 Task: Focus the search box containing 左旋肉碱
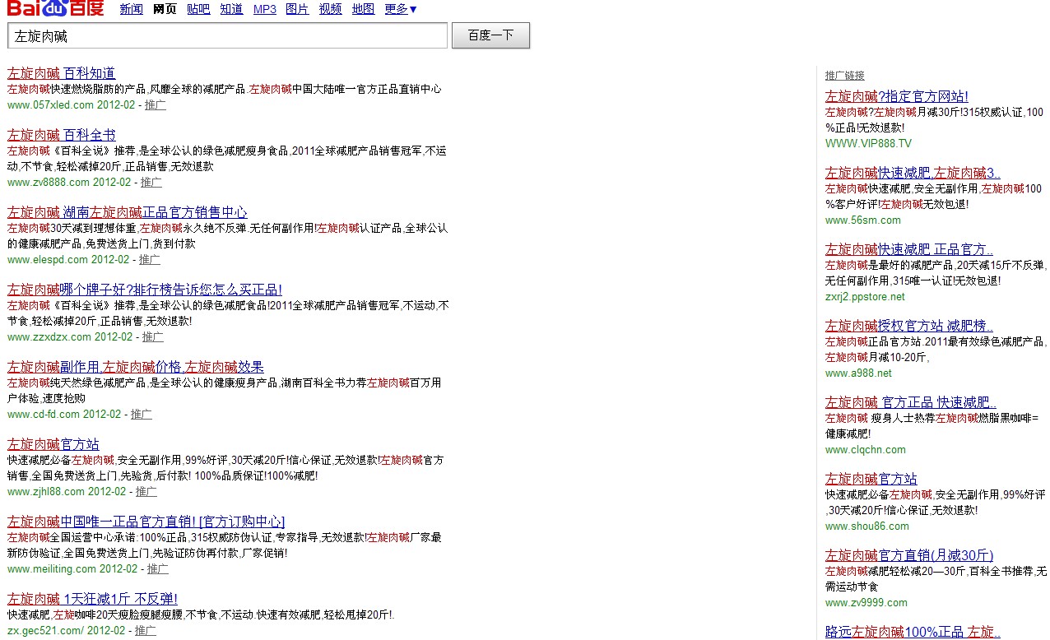coord(227,35)
